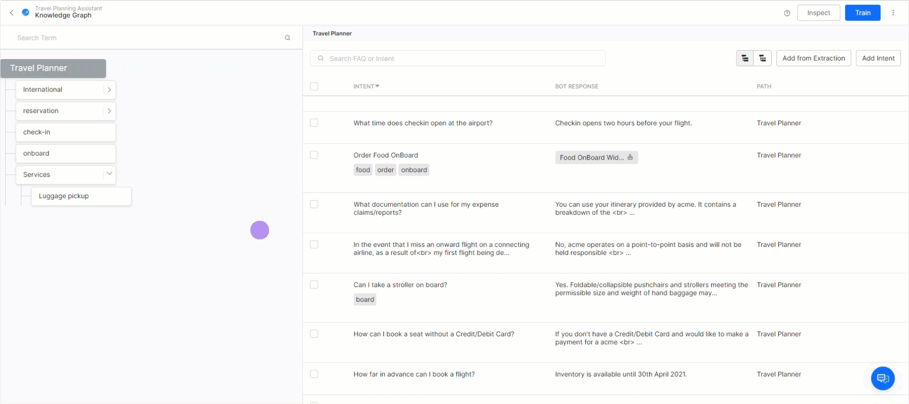Click the search magnifier in Search Term
The image size is (909, 404).
pos(288,38)
